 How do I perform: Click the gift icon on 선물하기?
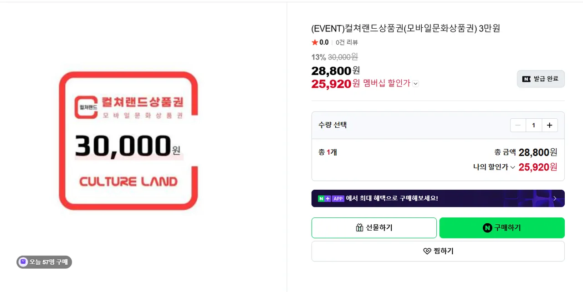coord(359,228)
